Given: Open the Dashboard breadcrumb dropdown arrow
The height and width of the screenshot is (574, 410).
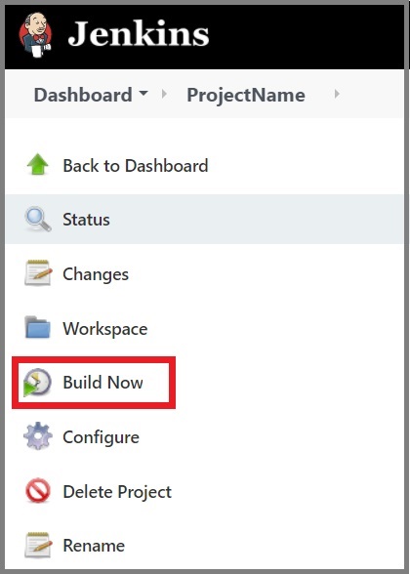Looking at the screenshot, I should coord(143,93).
